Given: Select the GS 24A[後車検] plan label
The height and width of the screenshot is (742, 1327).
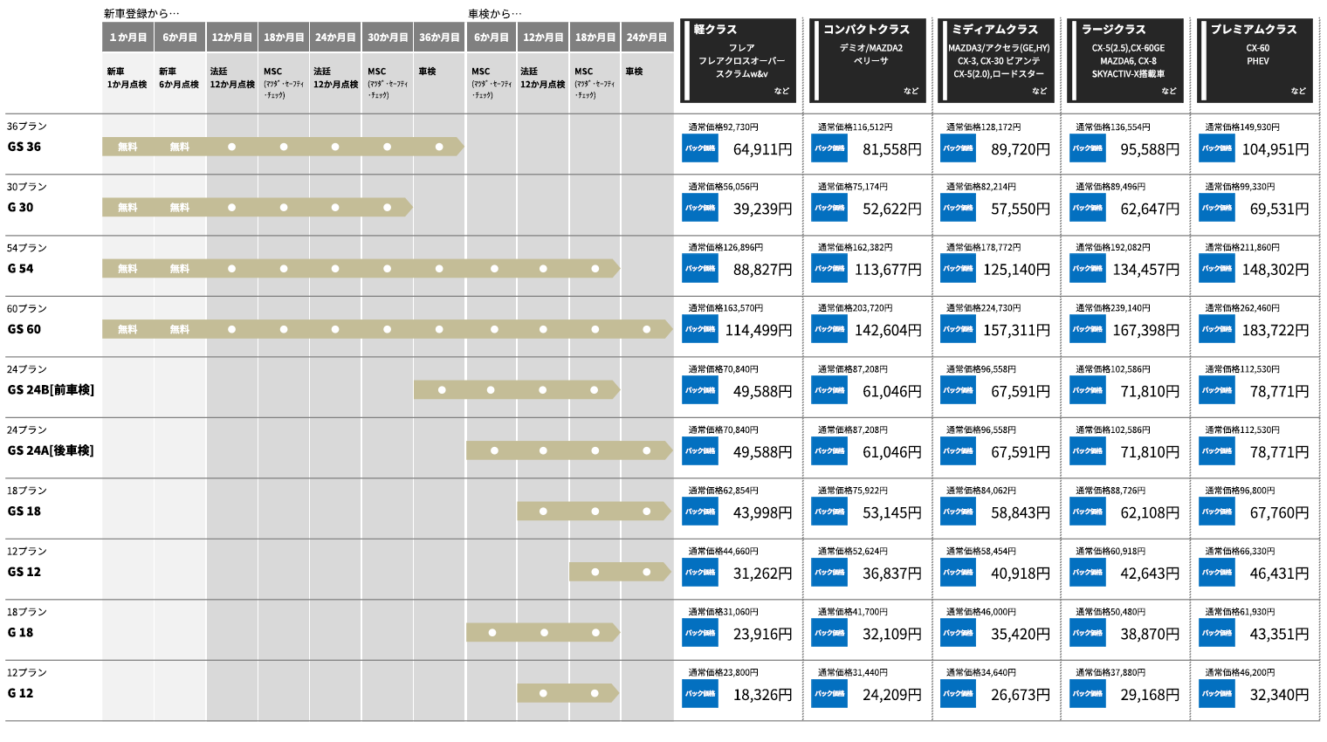Looking at the screenshot, I should point(51,450).
